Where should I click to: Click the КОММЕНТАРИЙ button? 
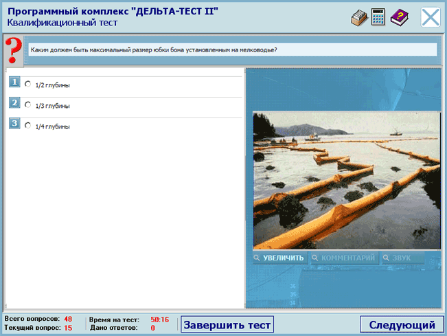coord(345,258)
